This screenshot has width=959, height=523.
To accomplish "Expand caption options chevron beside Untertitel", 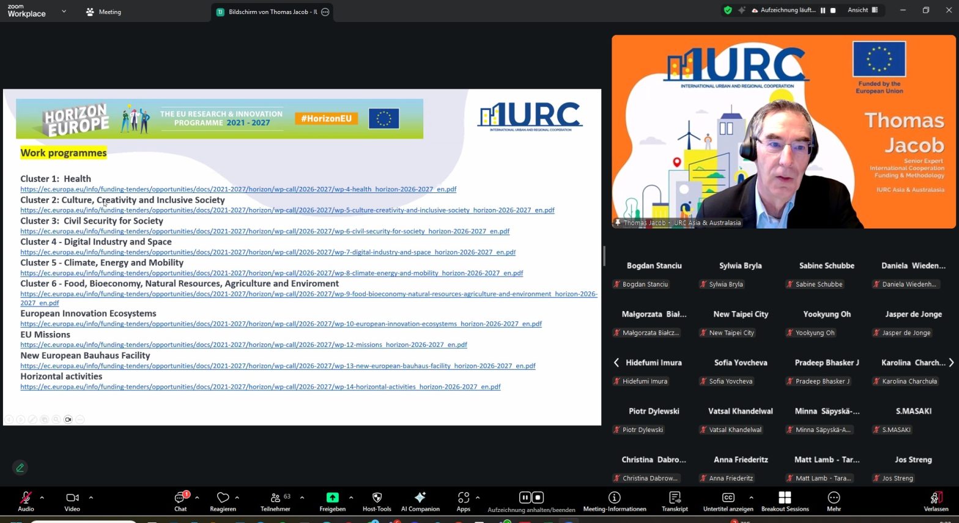I will point(751,497).
